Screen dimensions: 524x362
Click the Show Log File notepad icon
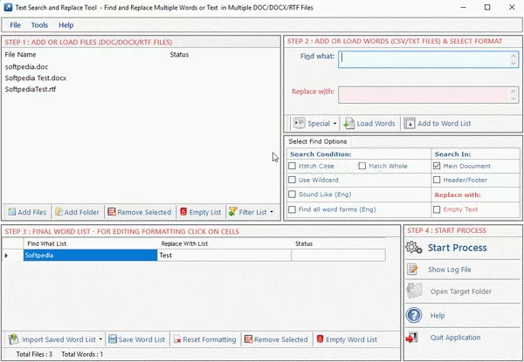pos(413,270)
